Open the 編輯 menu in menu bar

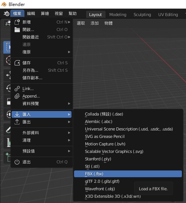pyautogui.click(x=31, y=13)
